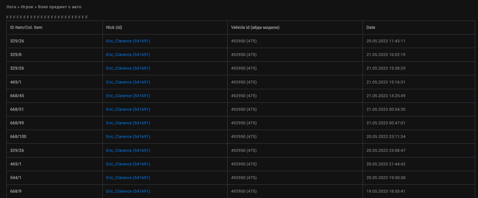Select the item cell showing 544/1
The image size is (478, 198).
[16, 178]
